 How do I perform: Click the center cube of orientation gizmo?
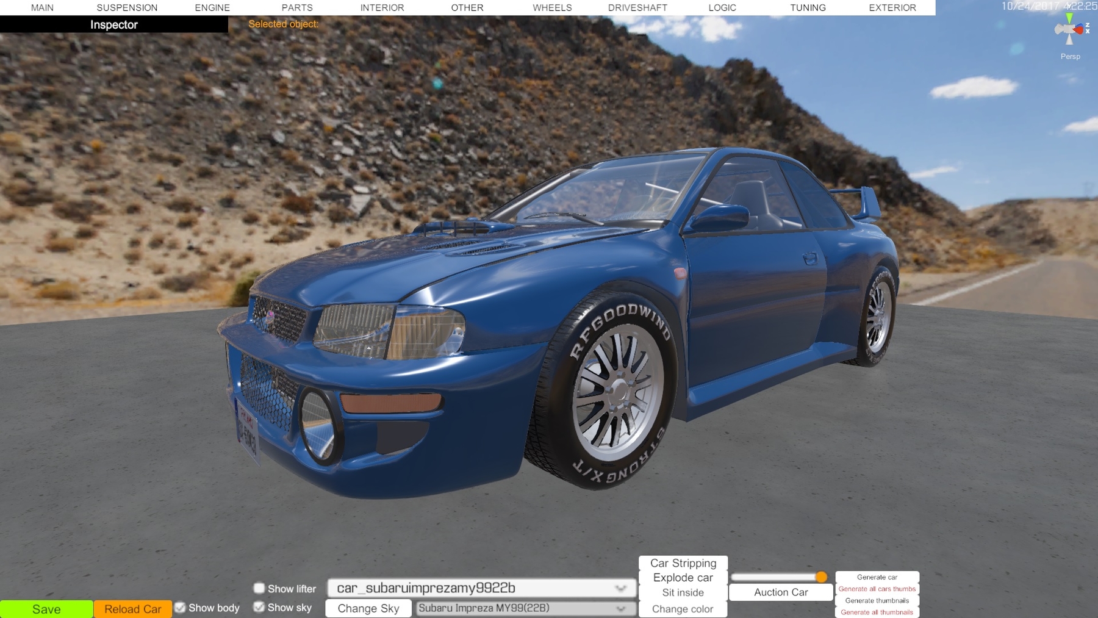[x=1069, y=29]
